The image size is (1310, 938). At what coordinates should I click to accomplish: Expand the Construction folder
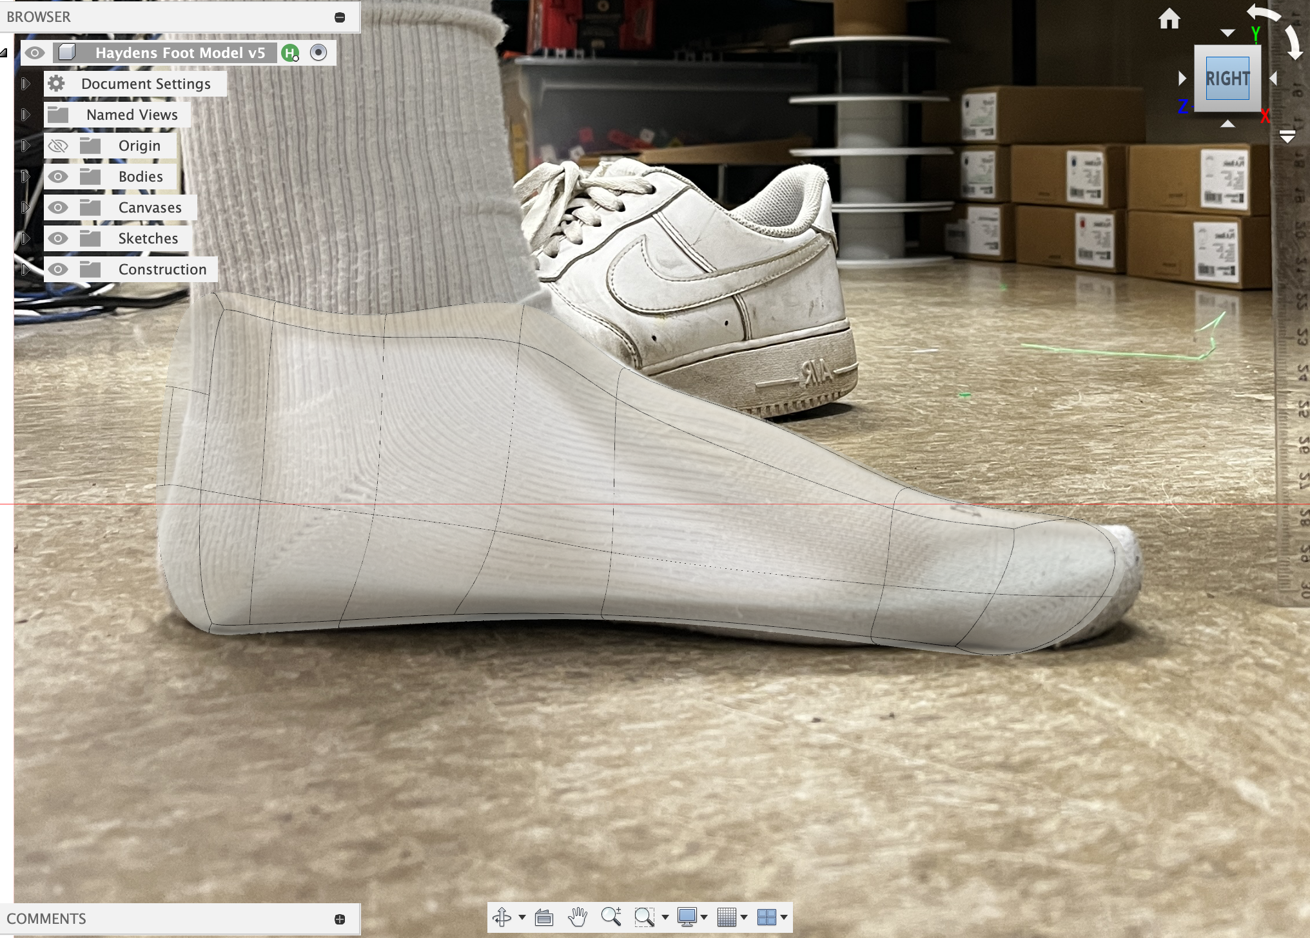coord(25,269)
